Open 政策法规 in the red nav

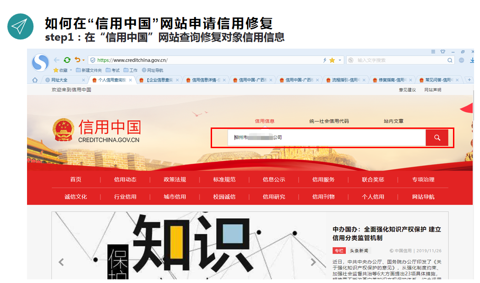pos(175,179)
